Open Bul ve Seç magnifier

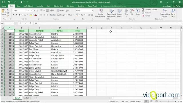point(173,13)
